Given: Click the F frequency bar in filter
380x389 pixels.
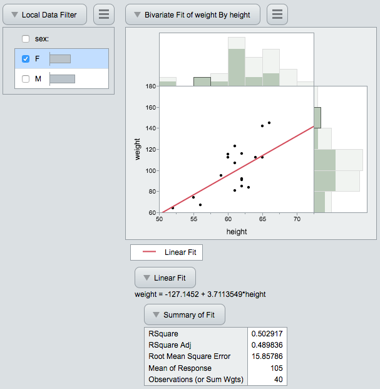Looking at the screenshot, I should pyautogui.click(x=60, y=59).
